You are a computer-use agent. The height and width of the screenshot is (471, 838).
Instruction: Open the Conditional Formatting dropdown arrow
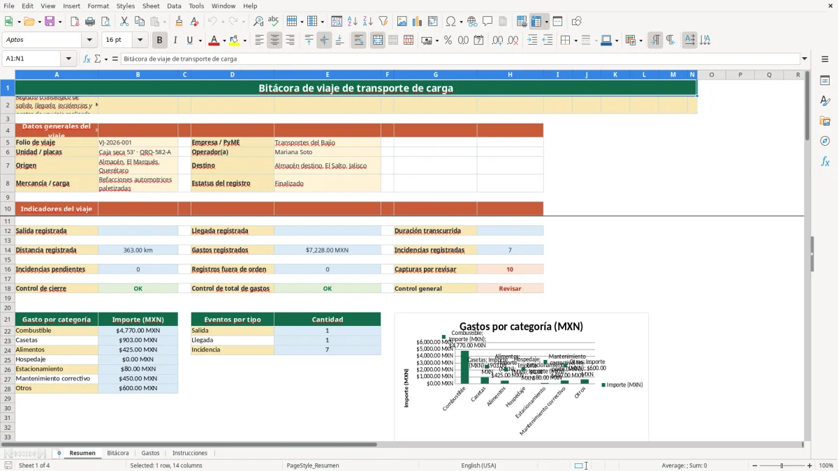[x=640, y=40]
